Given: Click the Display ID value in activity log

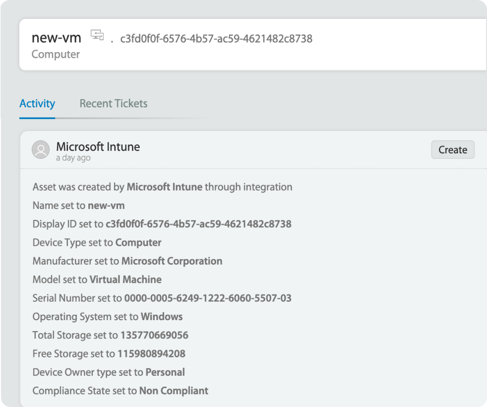Looking at the screenshot, I should coord(198,224).
